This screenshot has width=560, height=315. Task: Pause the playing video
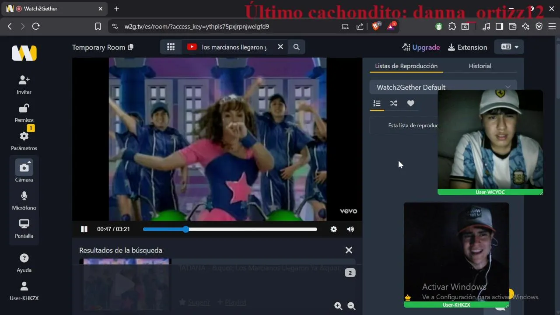pyautogui.click(x=84, y=229)
